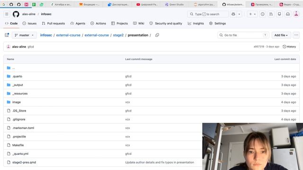Open the 'Update author details' commit message
The width and height of the screenshot is (303, 170).
point(160,162)
